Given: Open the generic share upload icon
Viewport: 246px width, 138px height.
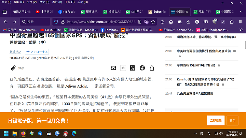Looking at the screenshot, I should [152, 68].
